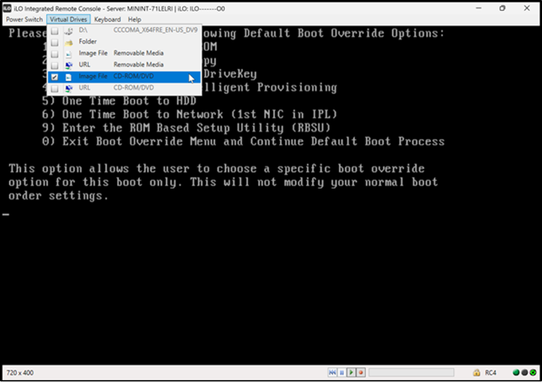Click the Removable Media URL globe icon
Screen dimensions: 542x382
point(69,65)
